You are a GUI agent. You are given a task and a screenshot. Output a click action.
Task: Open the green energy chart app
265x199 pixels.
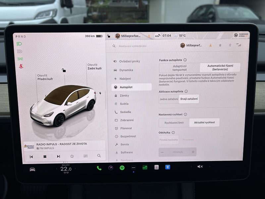(x=145, y=167)
